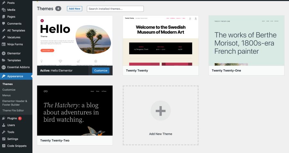Click the Media icon in sidebar
The image size is (289, 153).
pyautogui.click(x=4, y=10)
